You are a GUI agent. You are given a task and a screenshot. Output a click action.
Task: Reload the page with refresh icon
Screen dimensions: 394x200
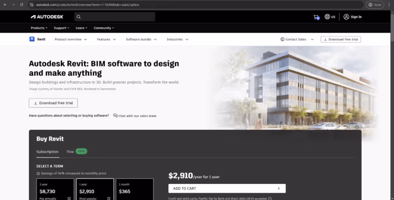point(22,5)
